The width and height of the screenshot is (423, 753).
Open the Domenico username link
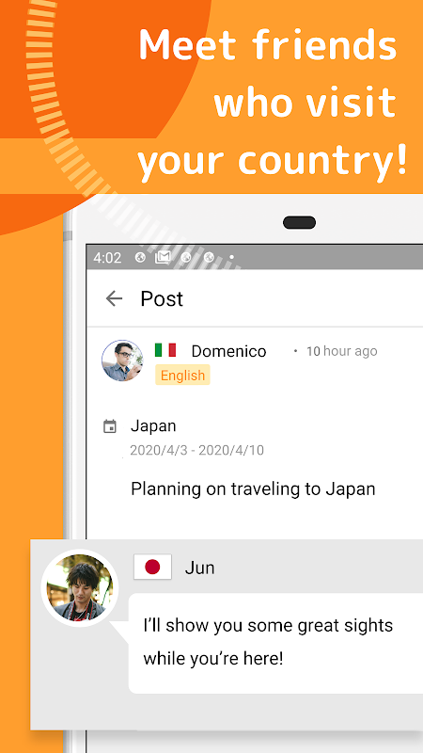pyautogui.click(x=228, y=351)
